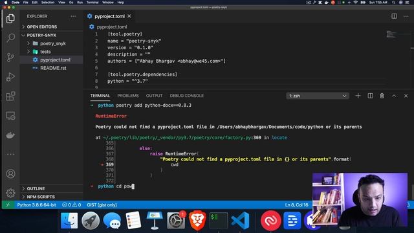Open errors and warnings in status bar
Image resolution: width=414 pixels, height=233 pixels.
click(71, 205)
